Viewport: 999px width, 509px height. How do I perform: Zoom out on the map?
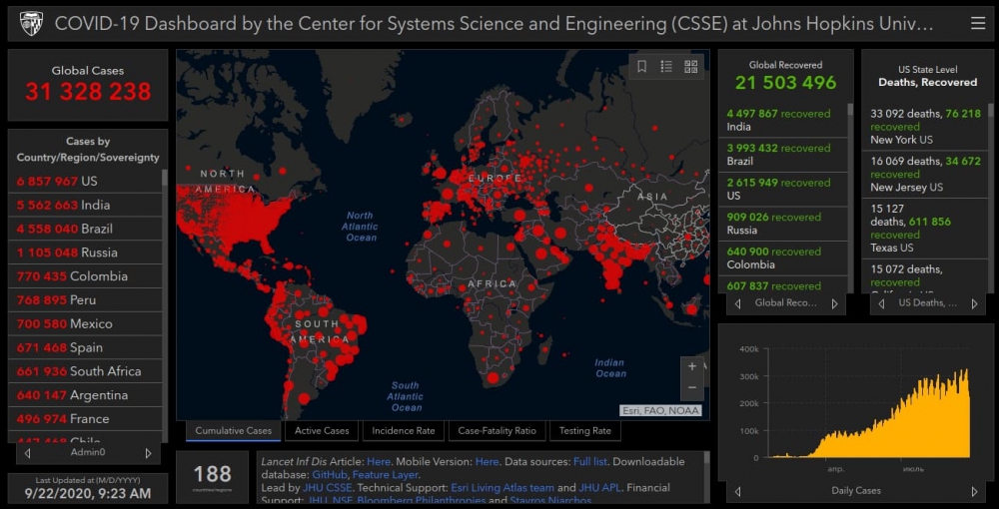click(x=691, y=387)
